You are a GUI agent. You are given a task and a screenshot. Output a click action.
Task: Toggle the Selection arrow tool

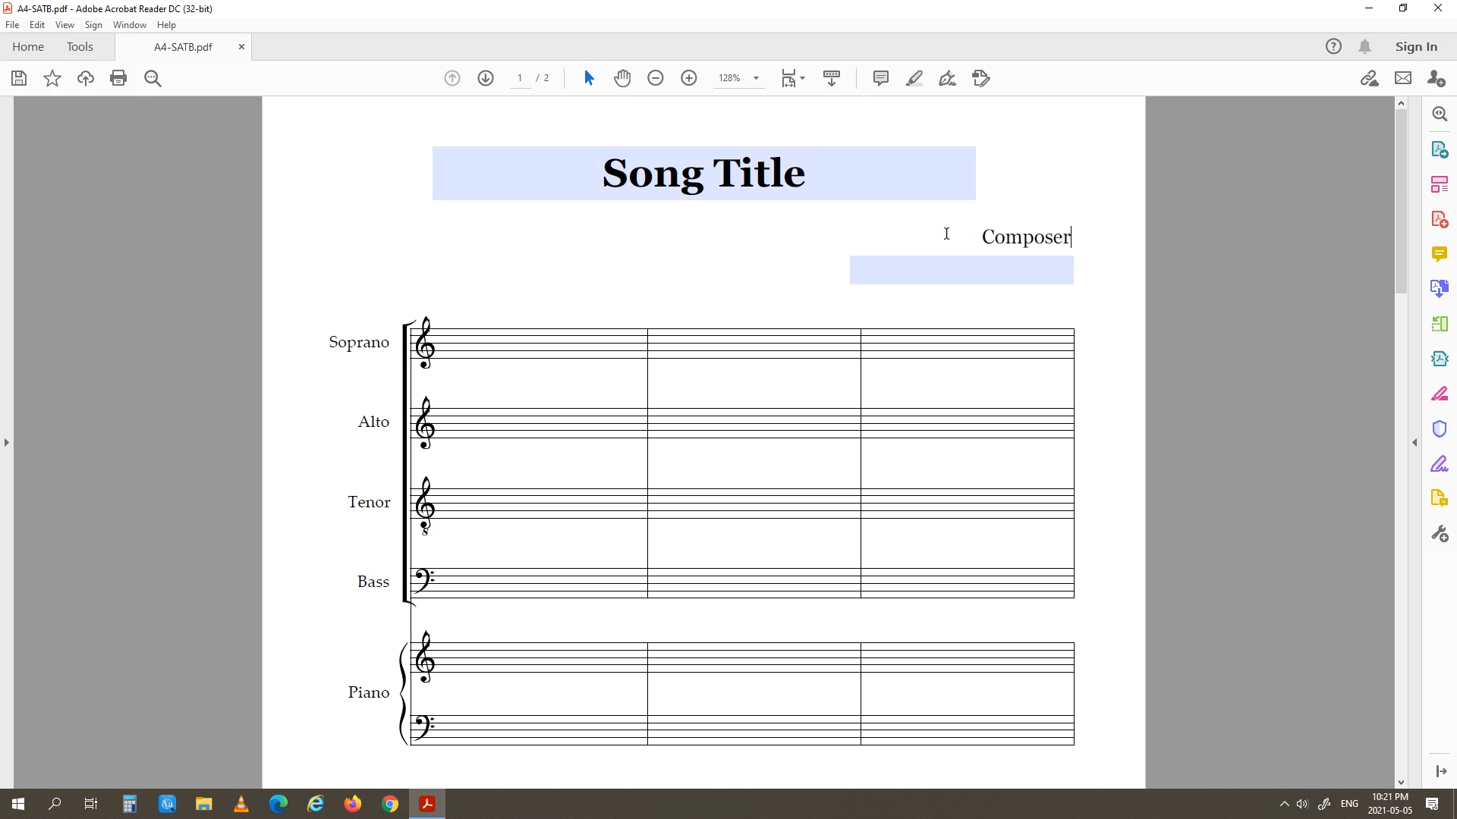589,78
